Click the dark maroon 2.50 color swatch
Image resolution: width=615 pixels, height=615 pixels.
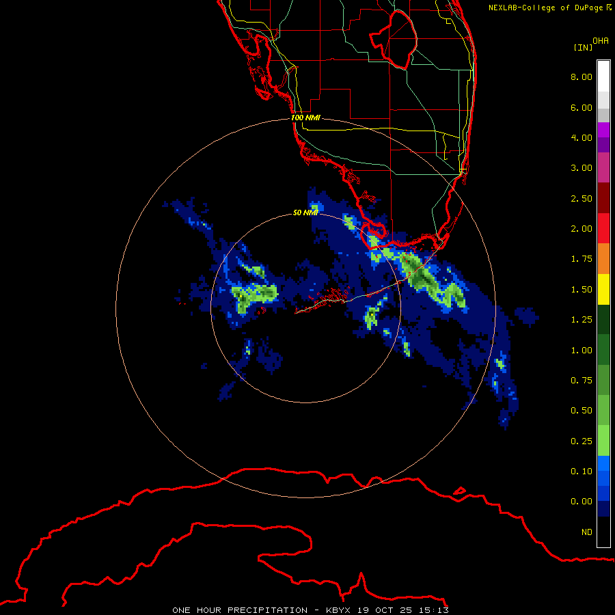(603, 198)
